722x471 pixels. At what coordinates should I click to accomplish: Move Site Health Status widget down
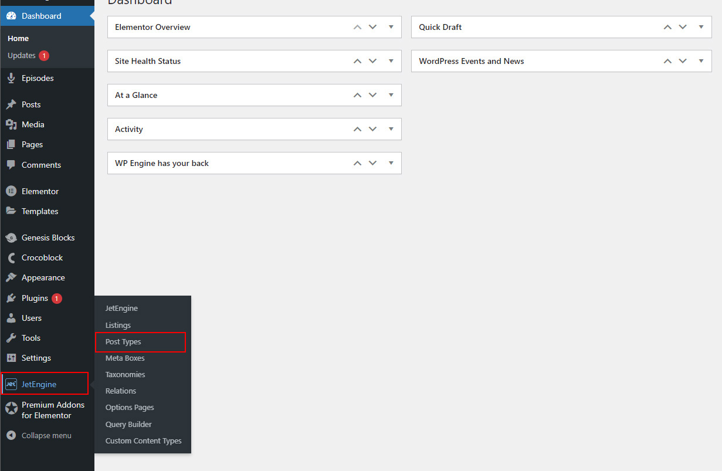pyautogui.click(x=372, y=61)
